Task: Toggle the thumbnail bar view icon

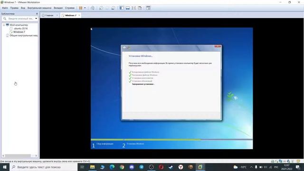Action: point(128,8)
